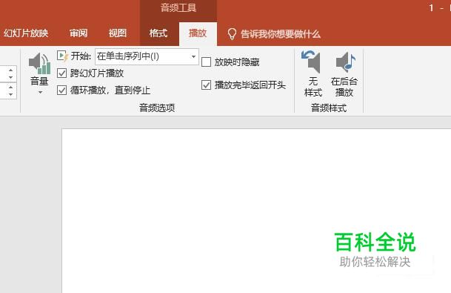Click the 开始 play-trigger icon
The width and height of the screenshot is (451, 293).
click(62, 56)
